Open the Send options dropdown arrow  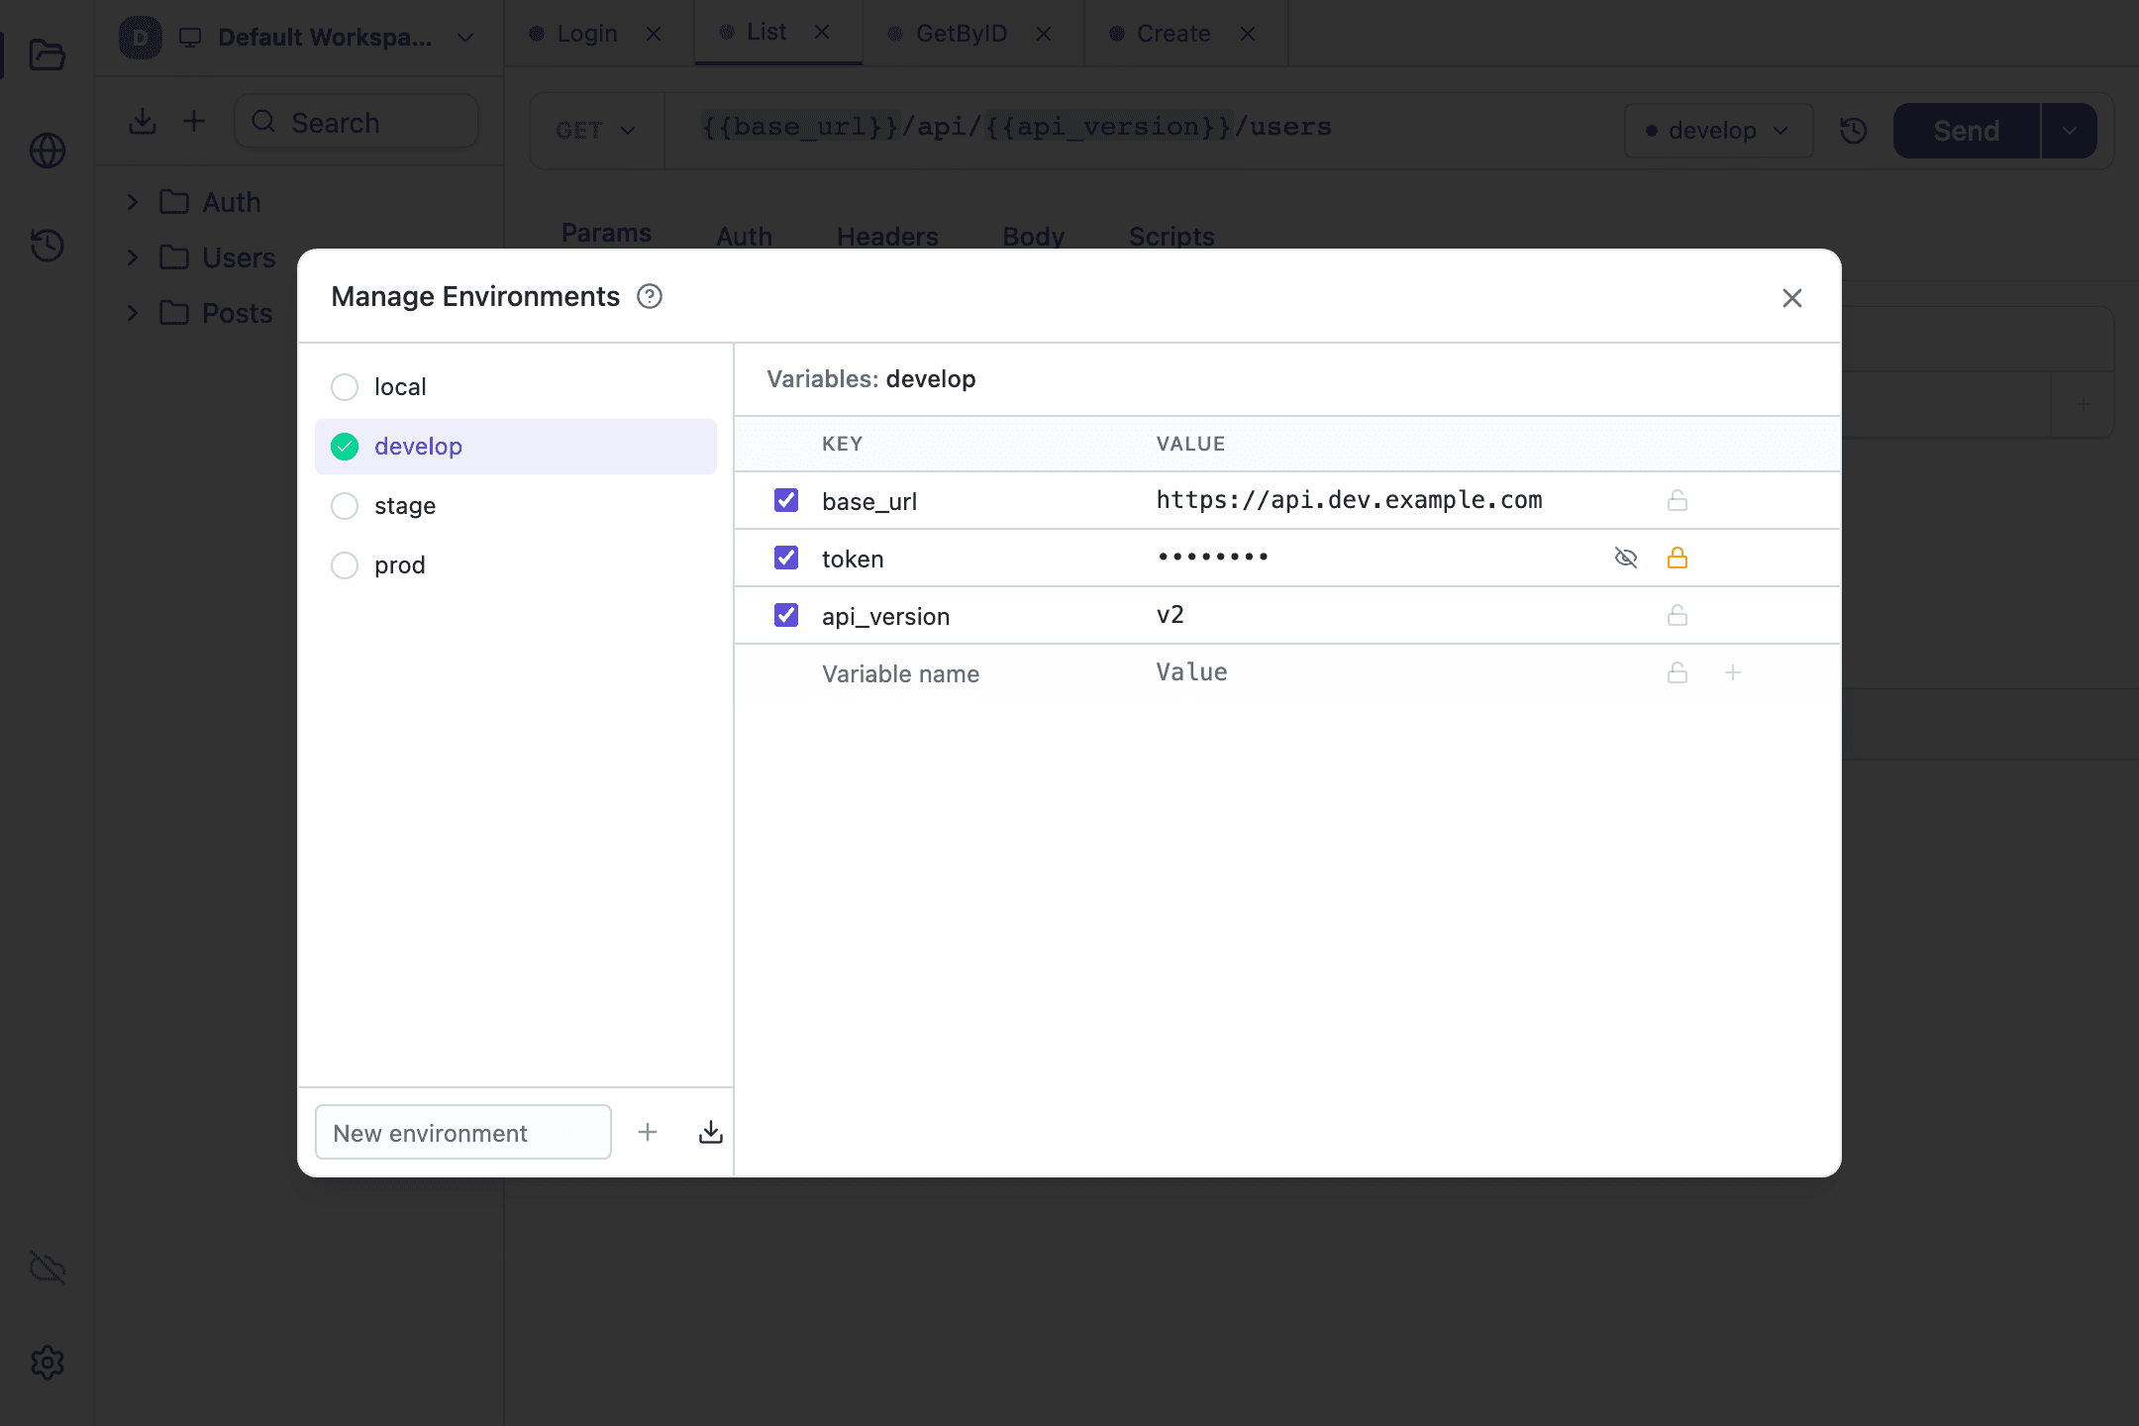coord(2070,131)
